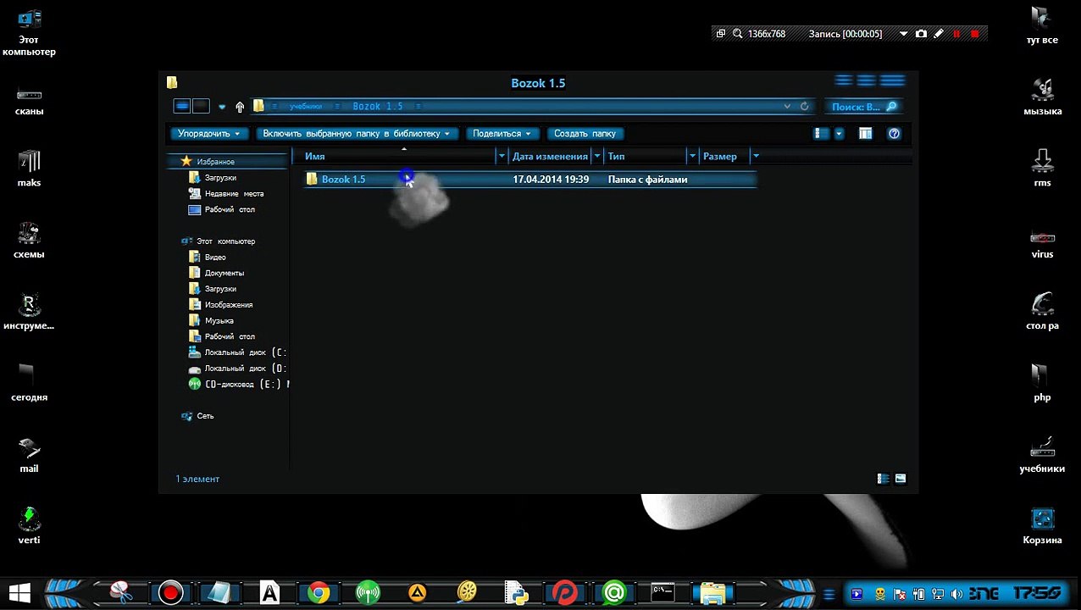Click the recorder pencil draw icon
This screenshot has width=1081, height=610.
click(939, 34)
